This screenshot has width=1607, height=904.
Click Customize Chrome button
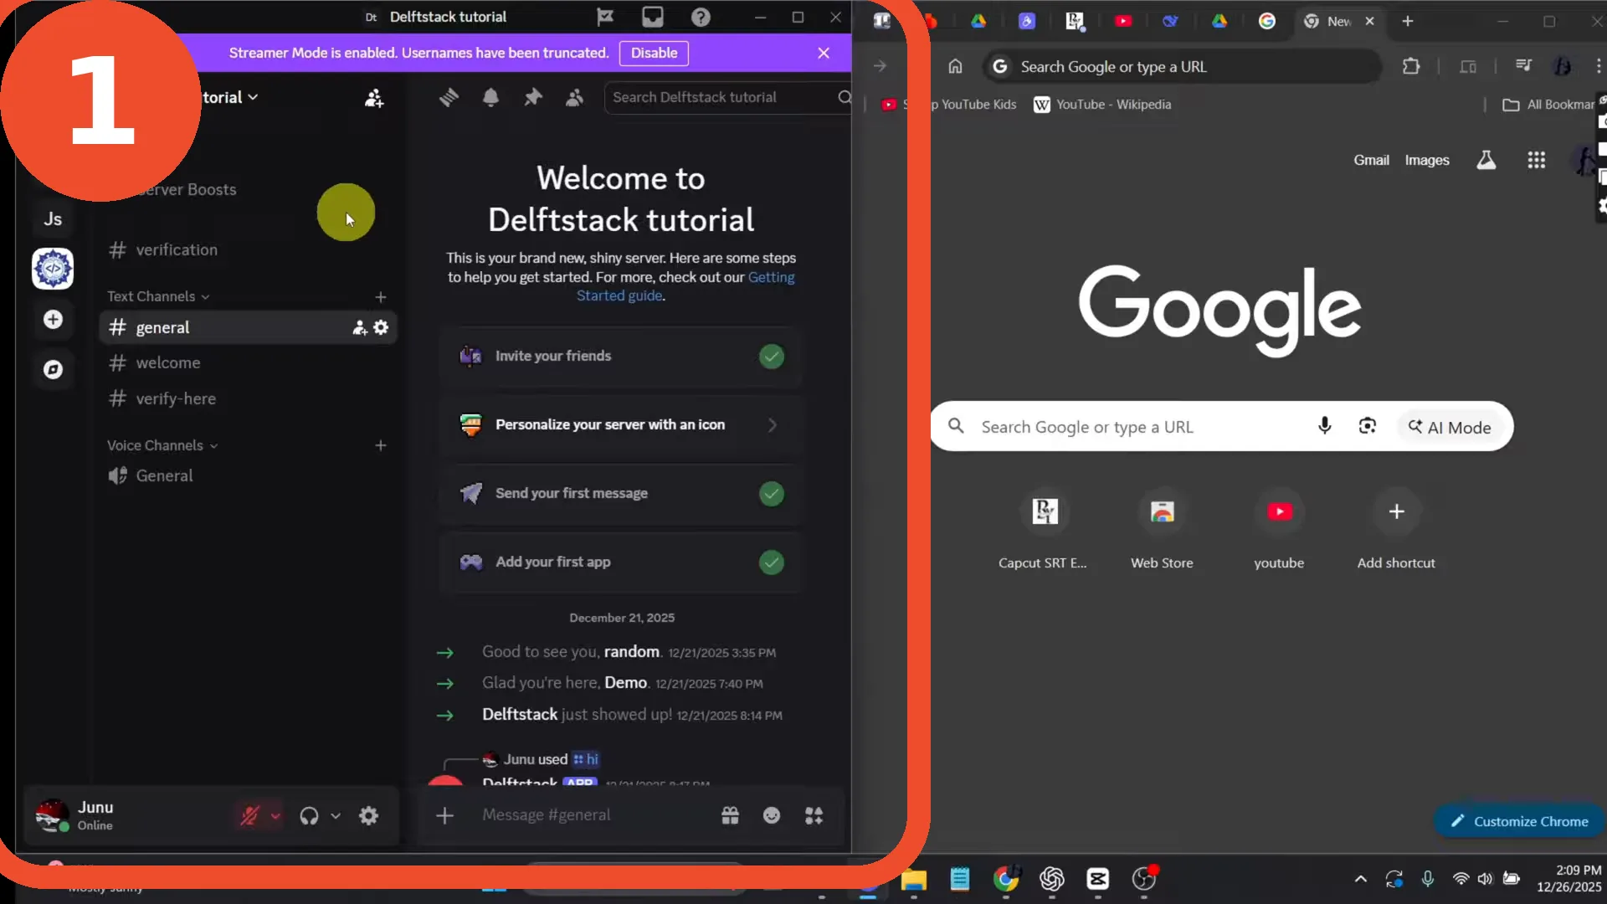click(x=1519, y=821)
